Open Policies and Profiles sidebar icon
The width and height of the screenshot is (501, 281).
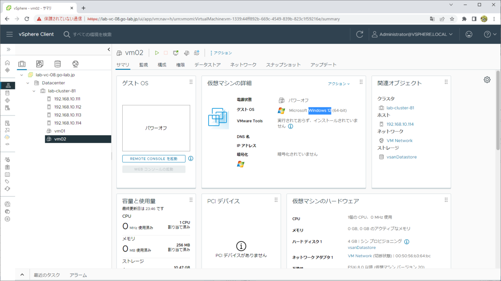pos(8,123)
